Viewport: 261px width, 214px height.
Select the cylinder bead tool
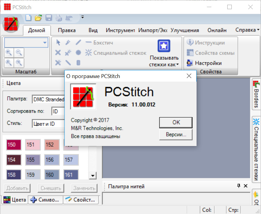pos(78,63)
